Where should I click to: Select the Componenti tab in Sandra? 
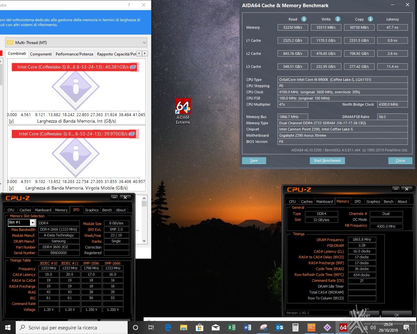coord(41,54)
